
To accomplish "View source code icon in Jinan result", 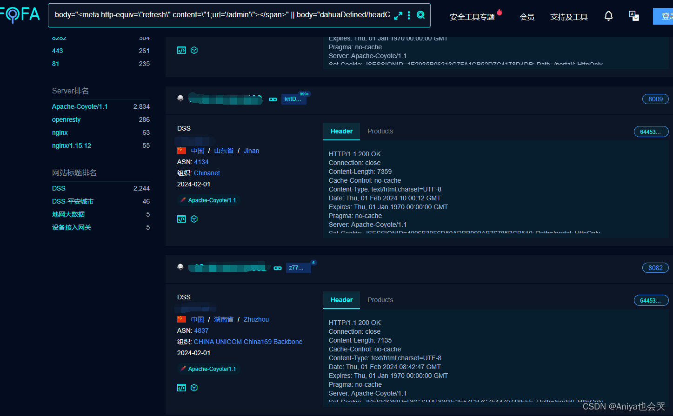I will (x=181, y=219).
